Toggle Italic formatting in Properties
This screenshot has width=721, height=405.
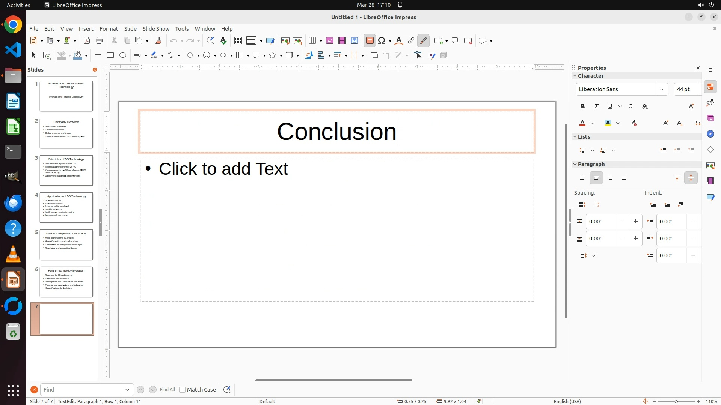click(x=596, y=106)
